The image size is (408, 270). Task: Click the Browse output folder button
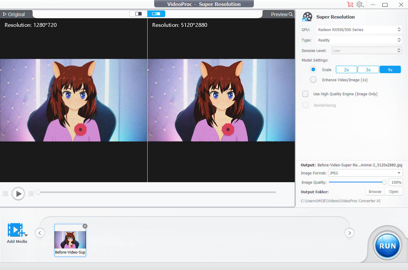pos(375,192)
